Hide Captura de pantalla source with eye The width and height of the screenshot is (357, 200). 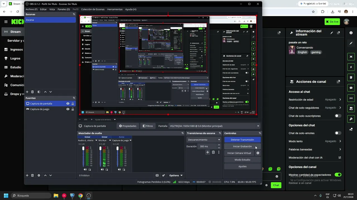pyautogui.click(x=68, y=104)
